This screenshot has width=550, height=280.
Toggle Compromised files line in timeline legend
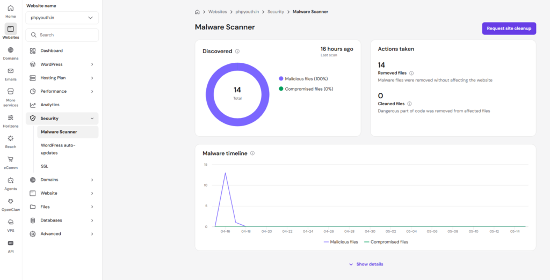pos(386,242)
